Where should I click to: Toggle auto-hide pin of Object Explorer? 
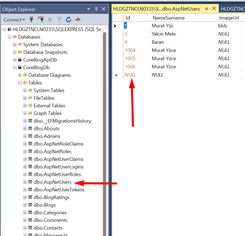(x=96, y=9)
